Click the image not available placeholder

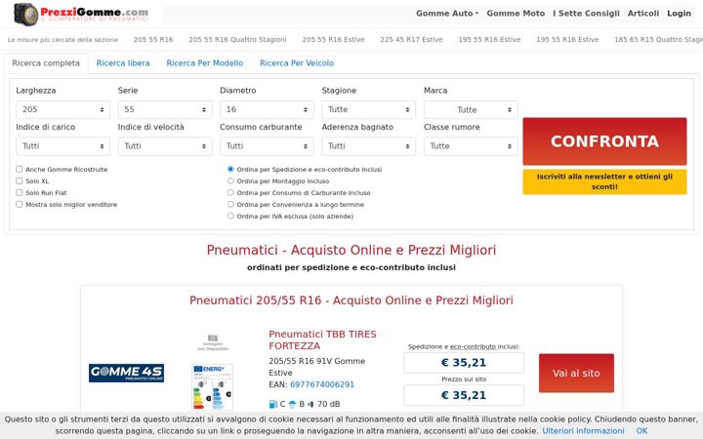coord(213,342)
